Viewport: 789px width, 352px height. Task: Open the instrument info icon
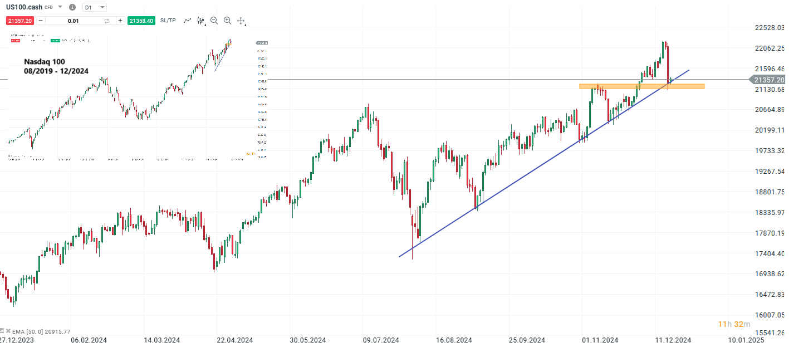(x=72, y=7)
